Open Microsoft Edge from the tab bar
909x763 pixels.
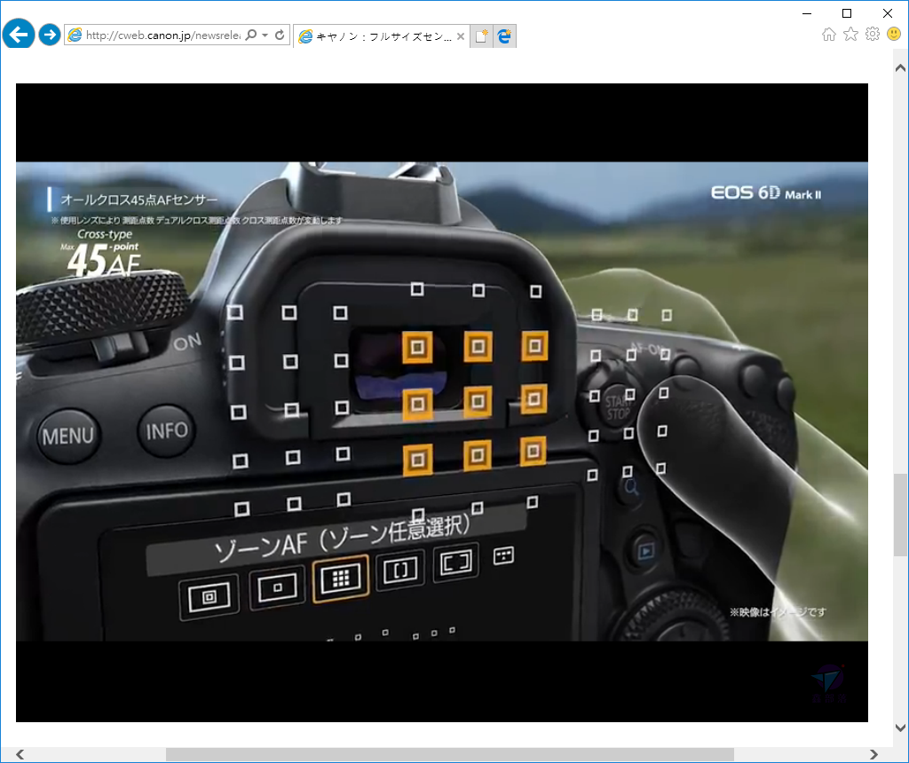click(505, 35)
